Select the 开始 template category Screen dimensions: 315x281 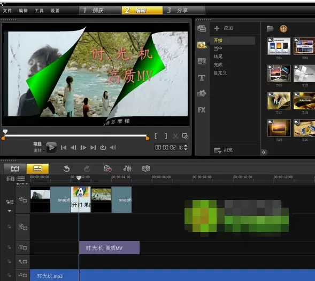tap(233, 41)
